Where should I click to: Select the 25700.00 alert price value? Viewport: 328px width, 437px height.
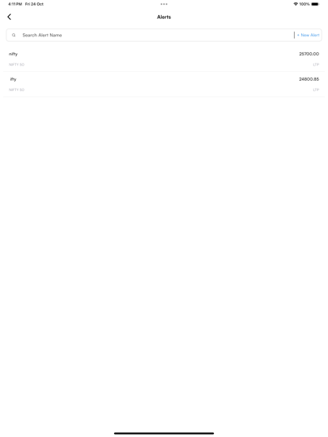pos(309,54)
